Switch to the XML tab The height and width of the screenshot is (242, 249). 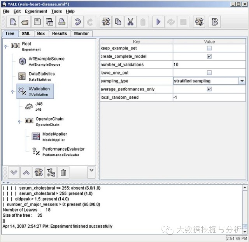[26, 33]
